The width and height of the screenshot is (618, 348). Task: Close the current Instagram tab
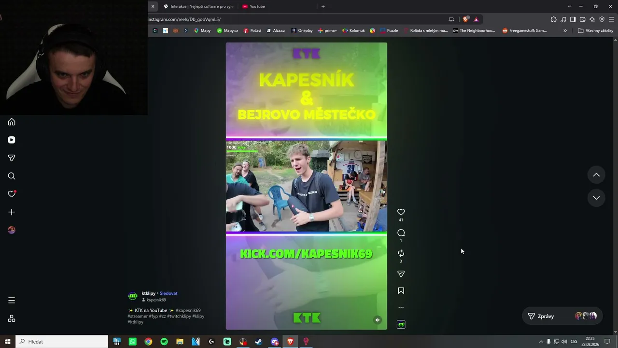coord(153,6)
